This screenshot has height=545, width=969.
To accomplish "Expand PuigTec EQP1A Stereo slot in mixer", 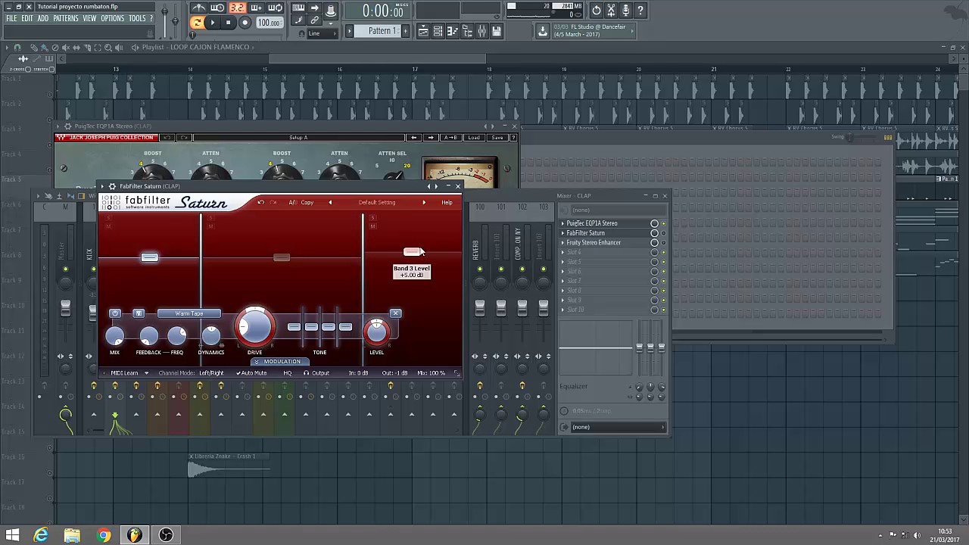I will (562, 223).
